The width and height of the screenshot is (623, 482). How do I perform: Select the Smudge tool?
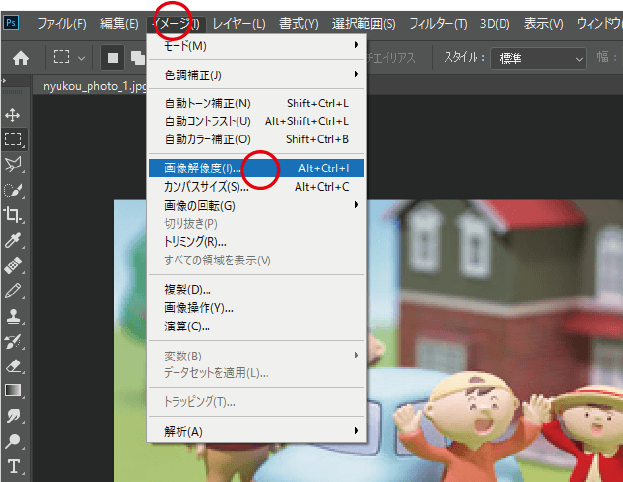click(x=14, y=415)
